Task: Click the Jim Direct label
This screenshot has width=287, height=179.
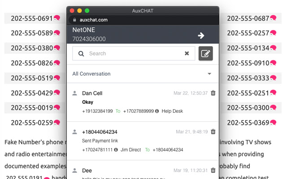Action: pos(130,150)
